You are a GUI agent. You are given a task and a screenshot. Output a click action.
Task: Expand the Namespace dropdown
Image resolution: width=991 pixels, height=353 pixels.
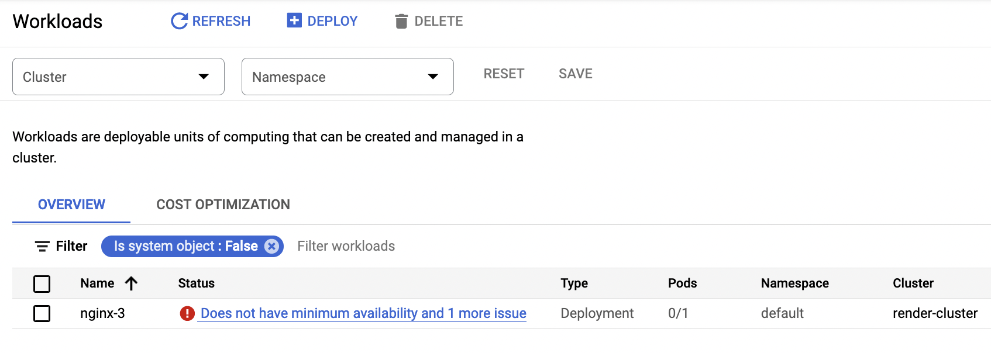click(347, 77)
